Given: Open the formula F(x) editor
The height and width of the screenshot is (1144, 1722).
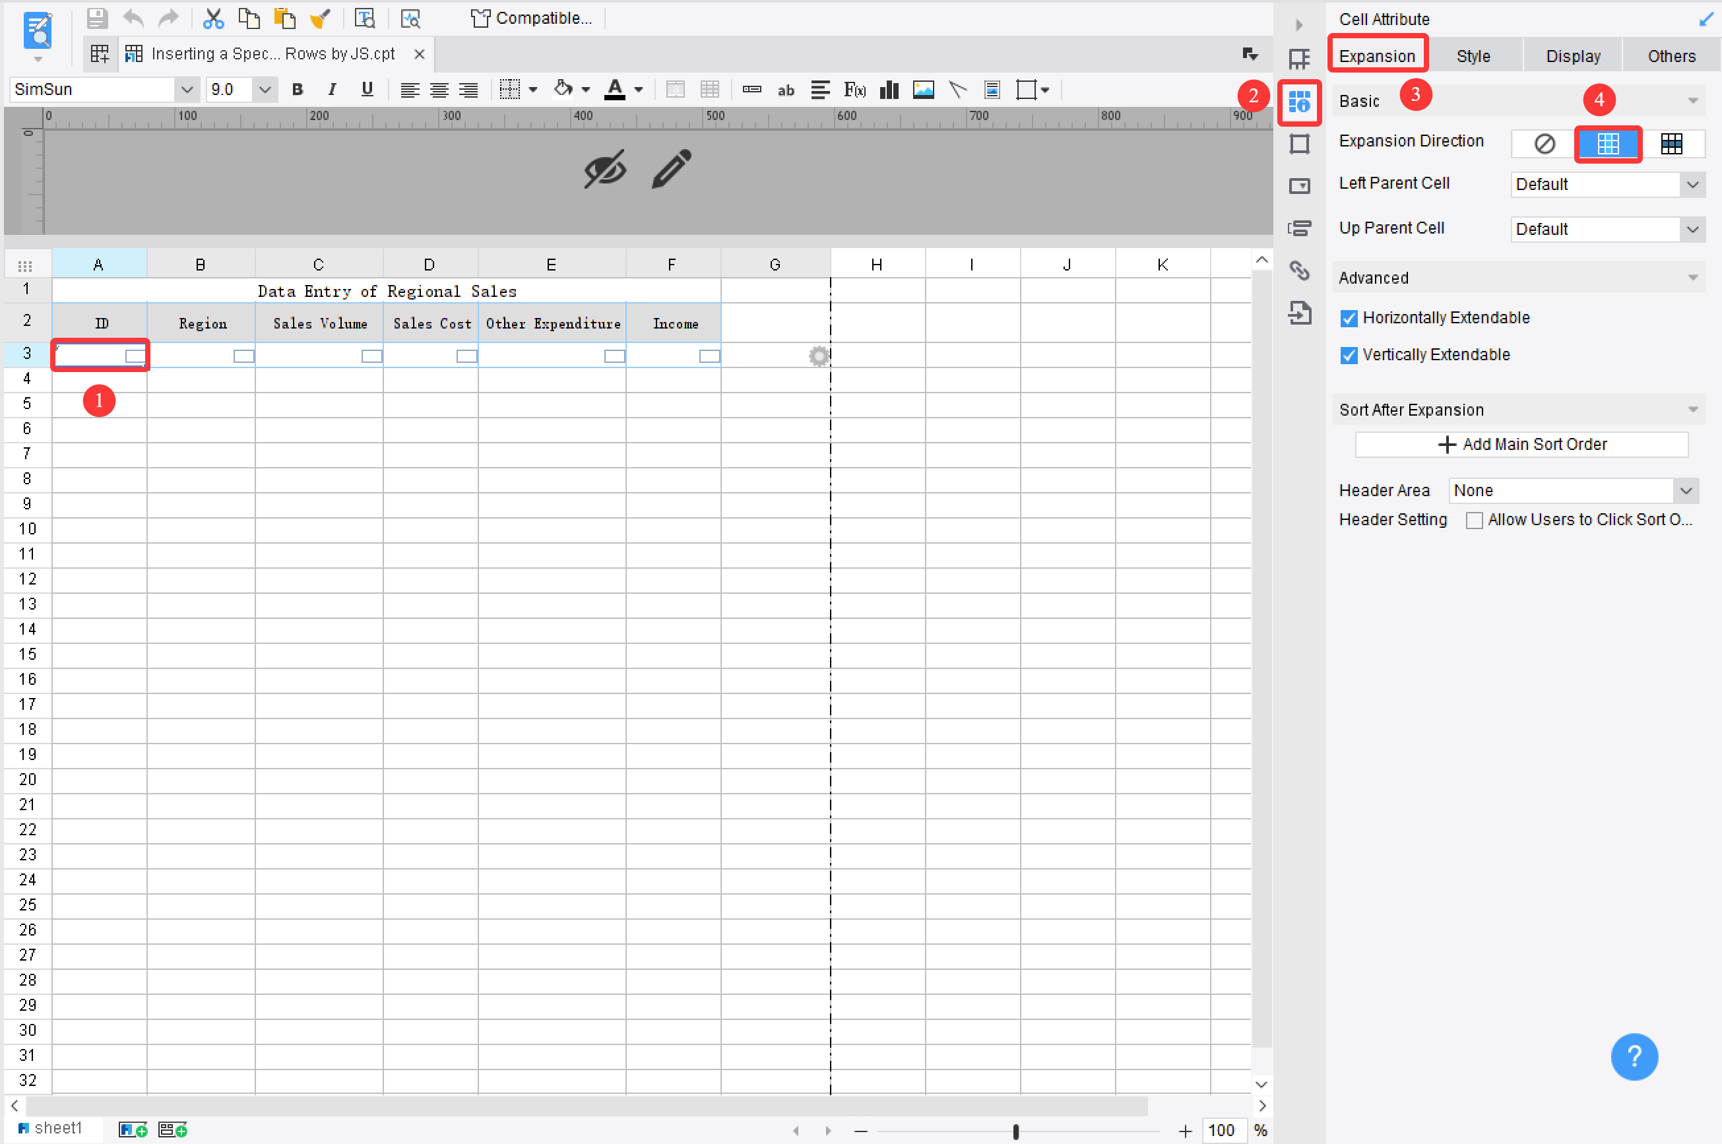Looking at the screenshot, I should 854,89.
